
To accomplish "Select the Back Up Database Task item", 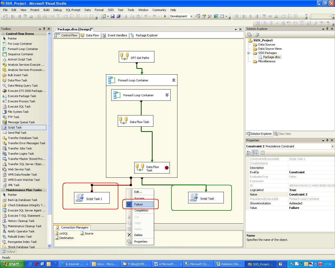I will [x=24, y=200].
